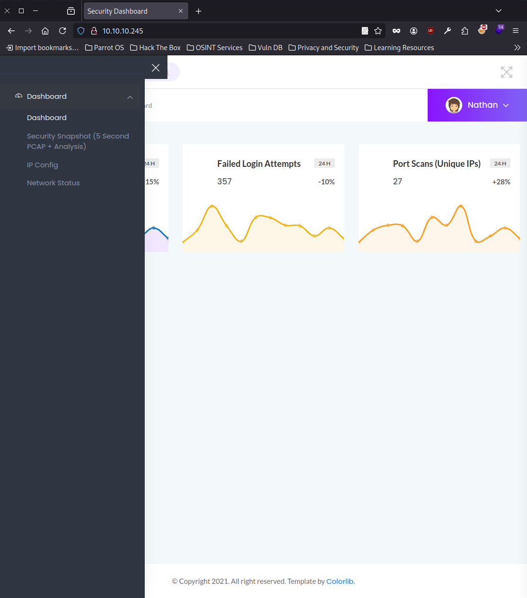Click the Port Scans line chart
Screen dimensions: 527x598
[439, 227]
